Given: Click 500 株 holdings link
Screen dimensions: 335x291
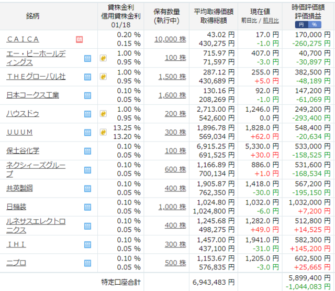Looking at the screenshot, I should pos(175,263).
